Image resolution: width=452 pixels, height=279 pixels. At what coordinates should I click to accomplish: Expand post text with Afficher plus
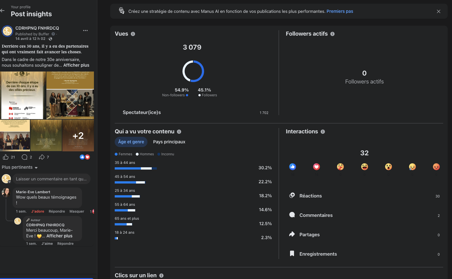tap(76, 65)
